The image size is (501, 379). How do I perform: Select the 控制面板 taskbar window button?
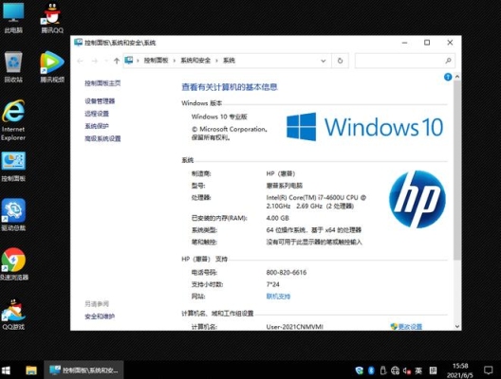(83, 370)
